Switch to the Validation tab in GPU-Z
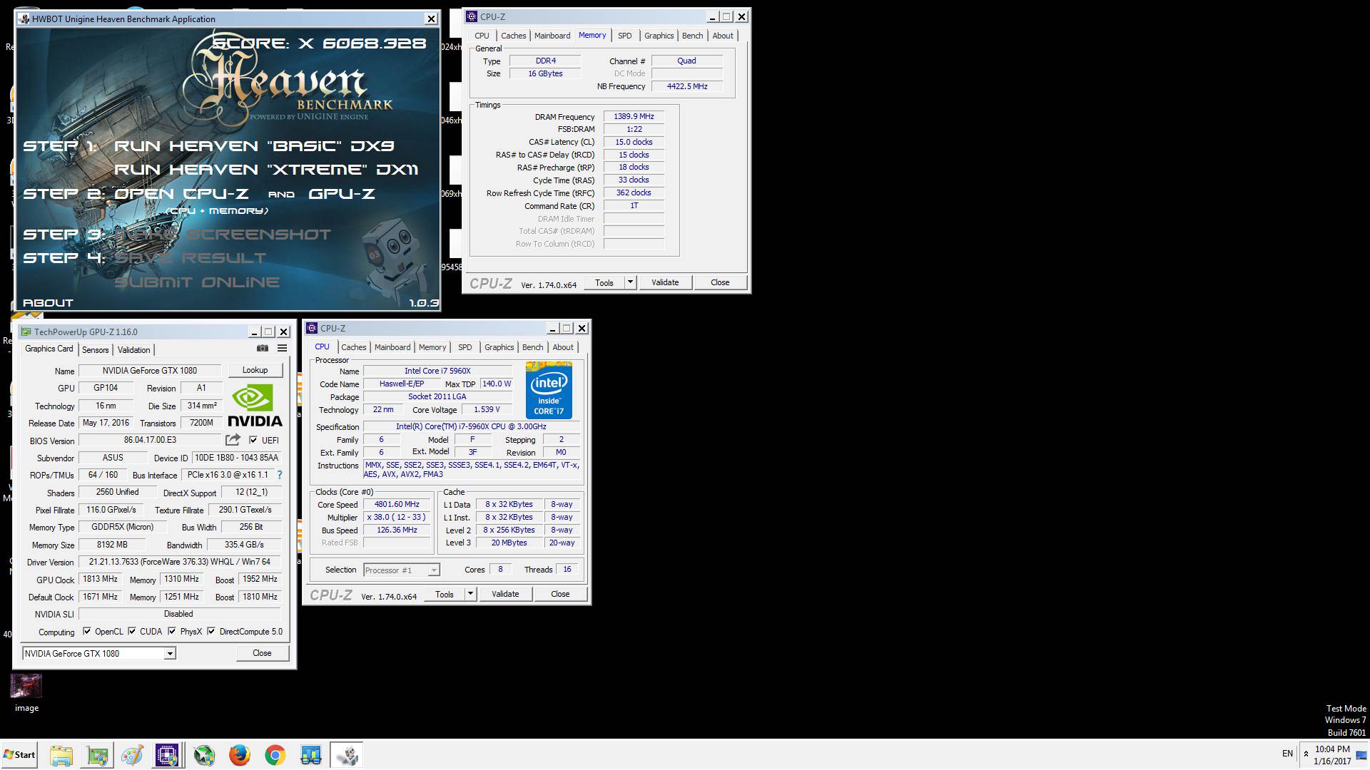The width and height of the screenshot is (1370, 770). click(x=133, y=349)
